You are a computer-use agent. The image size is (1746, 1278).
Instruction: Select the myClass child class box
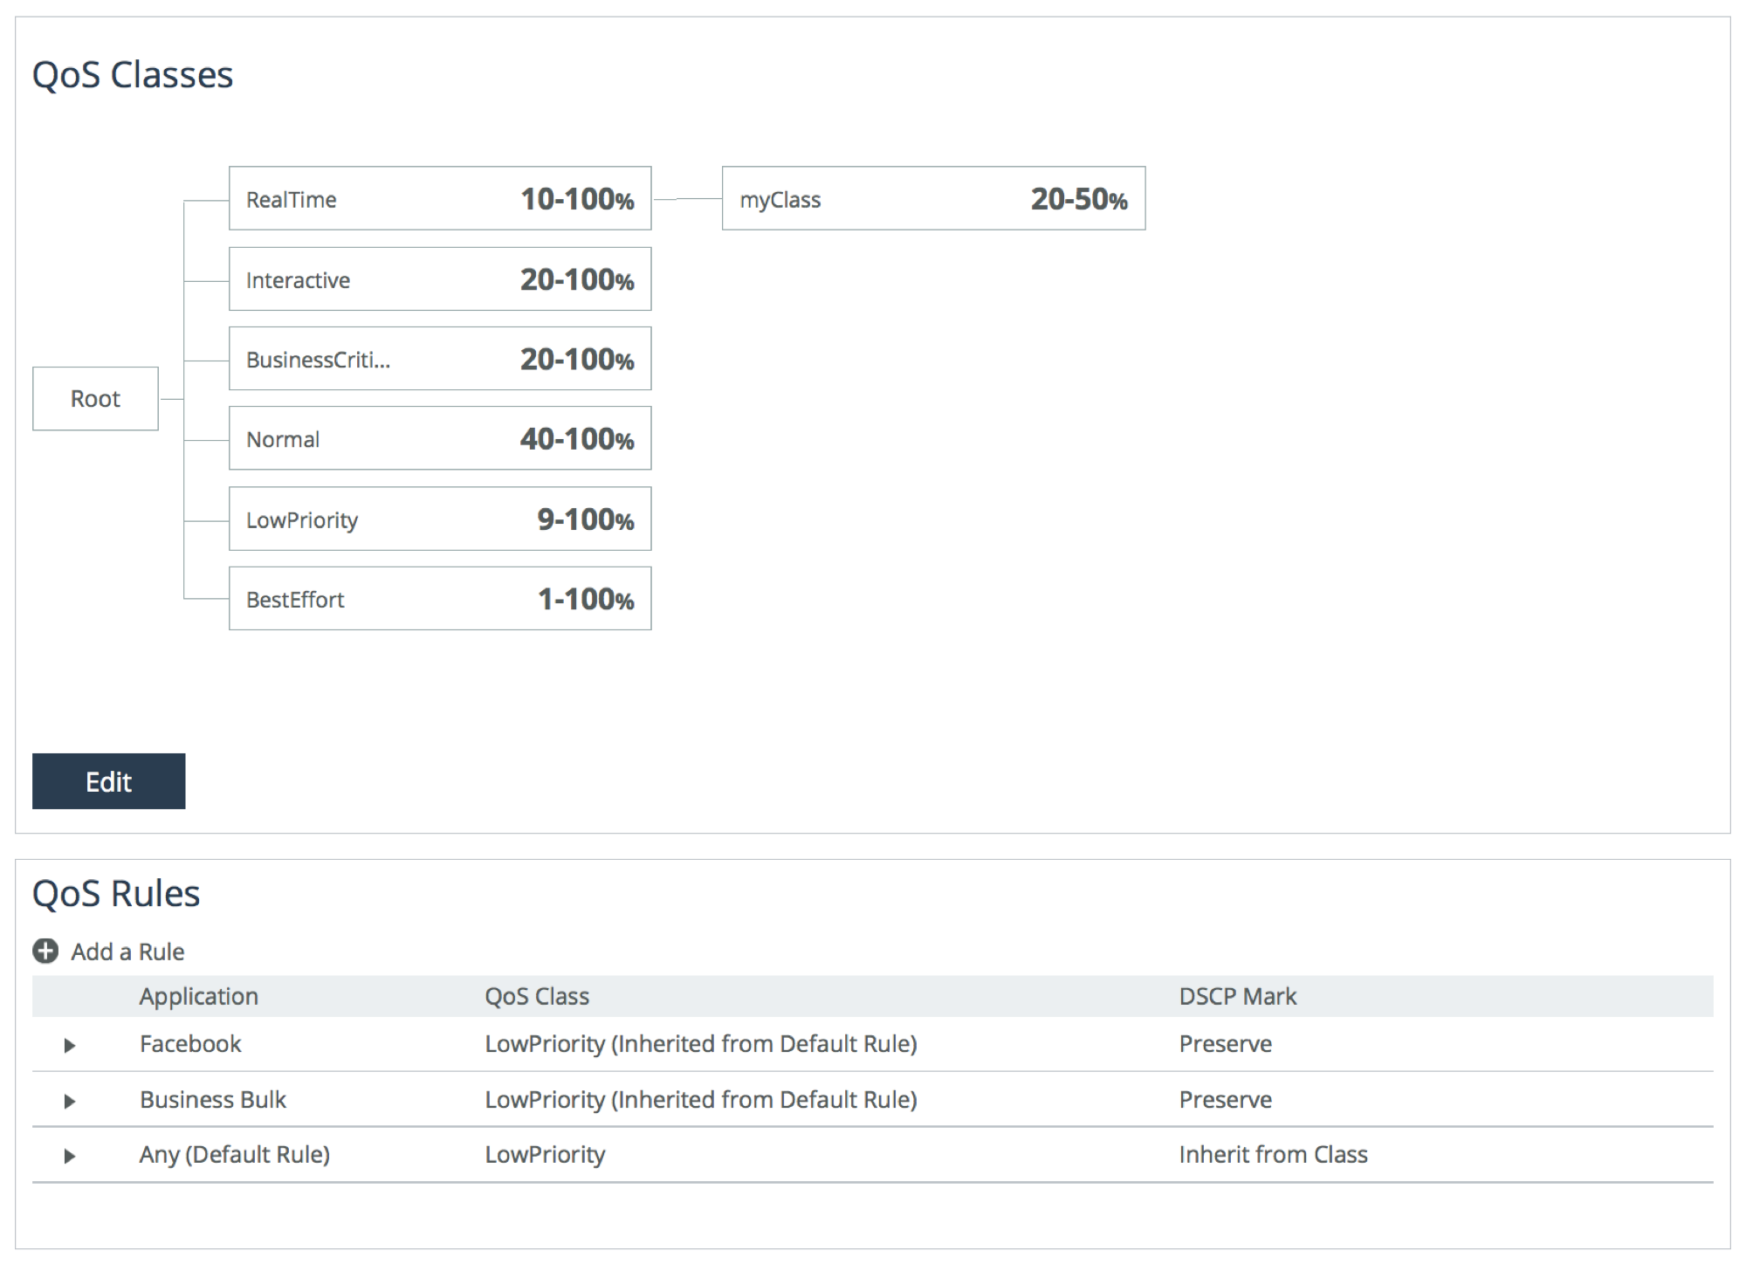pyautogui.click(x=933, y=199)
